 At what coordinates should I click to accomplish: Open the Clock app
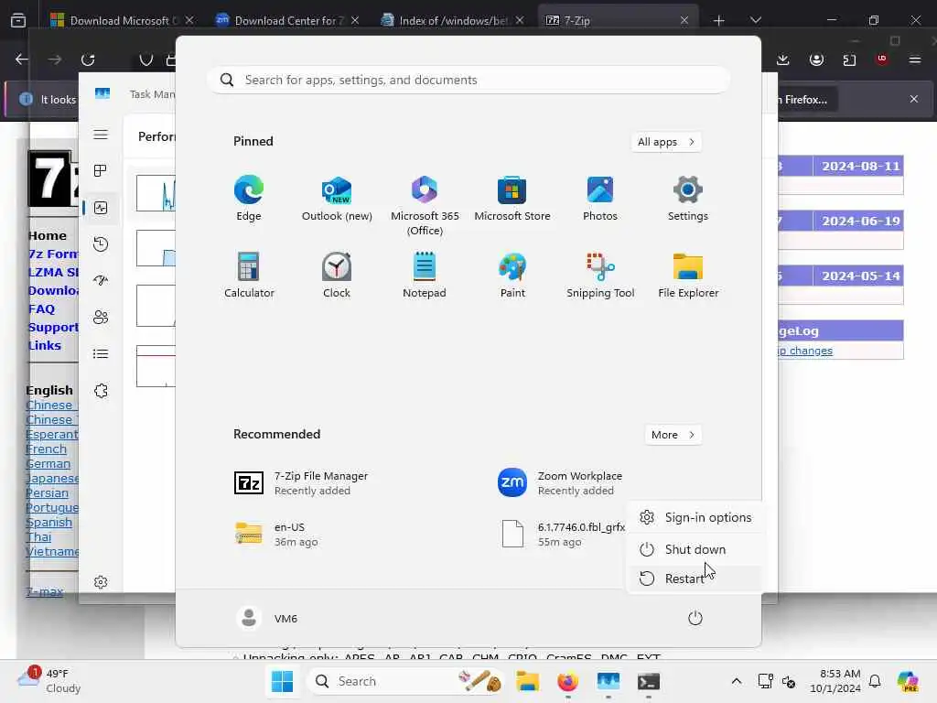coord(337,275)
